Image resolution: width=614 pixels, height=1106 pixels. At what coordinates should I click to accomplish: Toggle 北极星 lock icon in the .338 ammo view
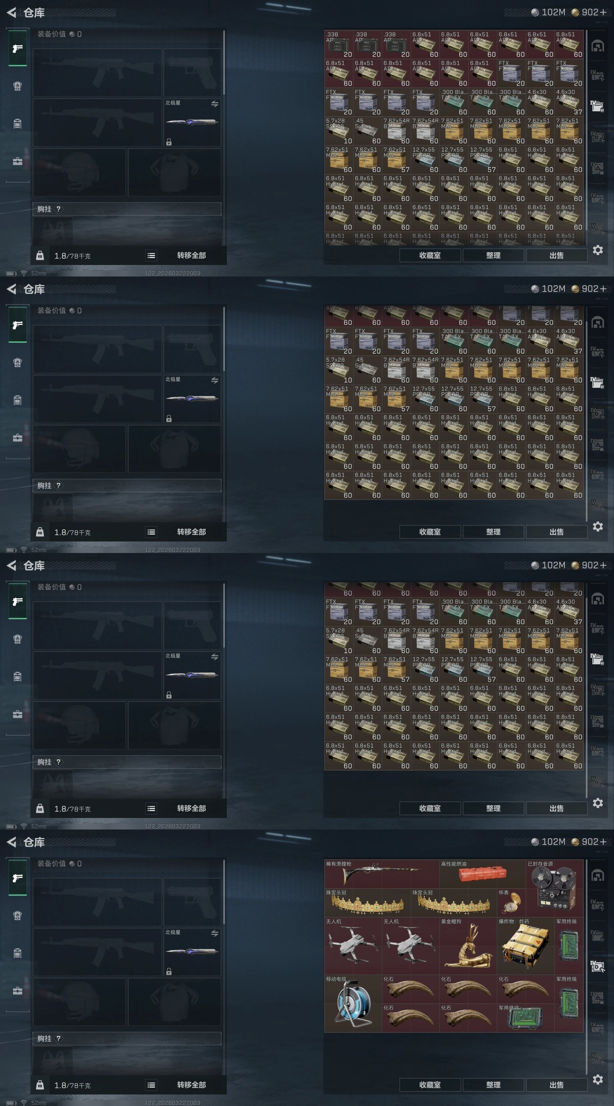(x=169, y=142)
